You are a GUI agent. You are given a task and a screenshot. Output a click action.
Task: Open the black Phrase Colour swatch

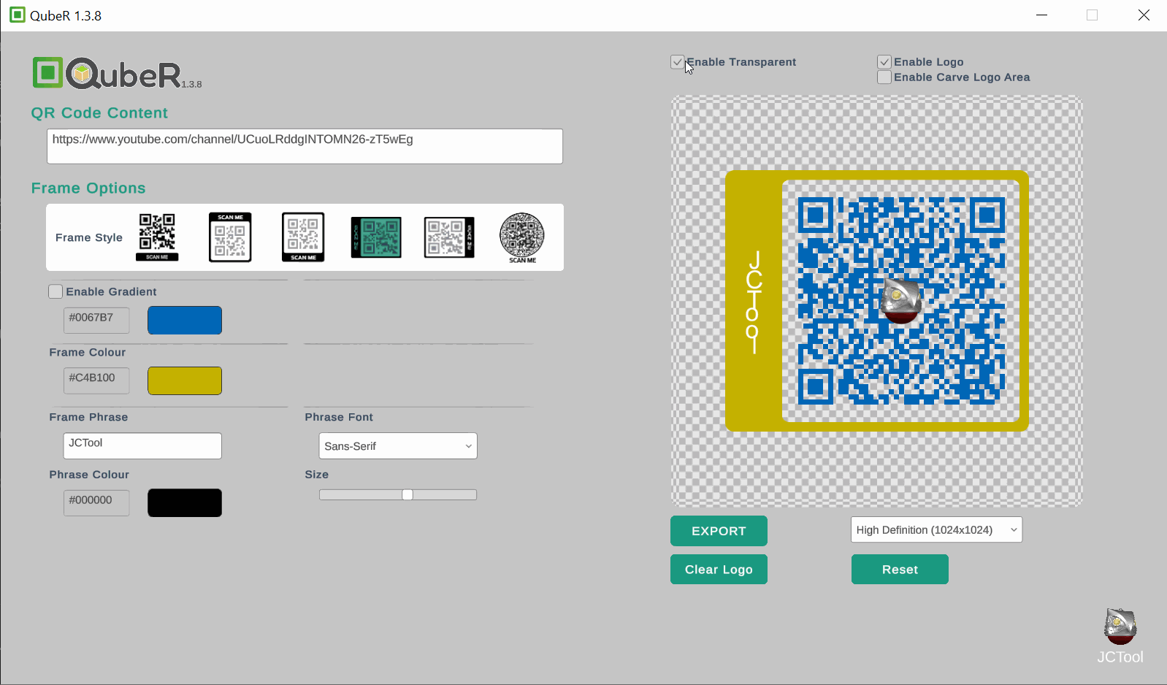185,502
